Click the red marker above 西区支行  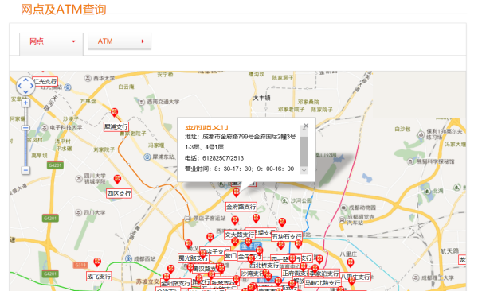tap(117, 179)
